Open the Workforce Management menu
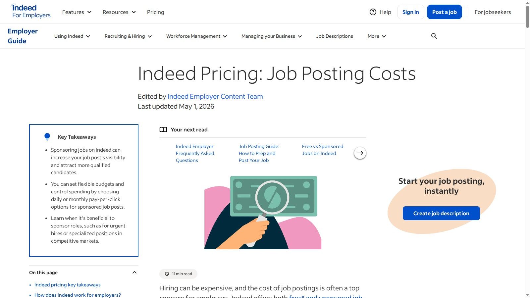 pos(197,36)
